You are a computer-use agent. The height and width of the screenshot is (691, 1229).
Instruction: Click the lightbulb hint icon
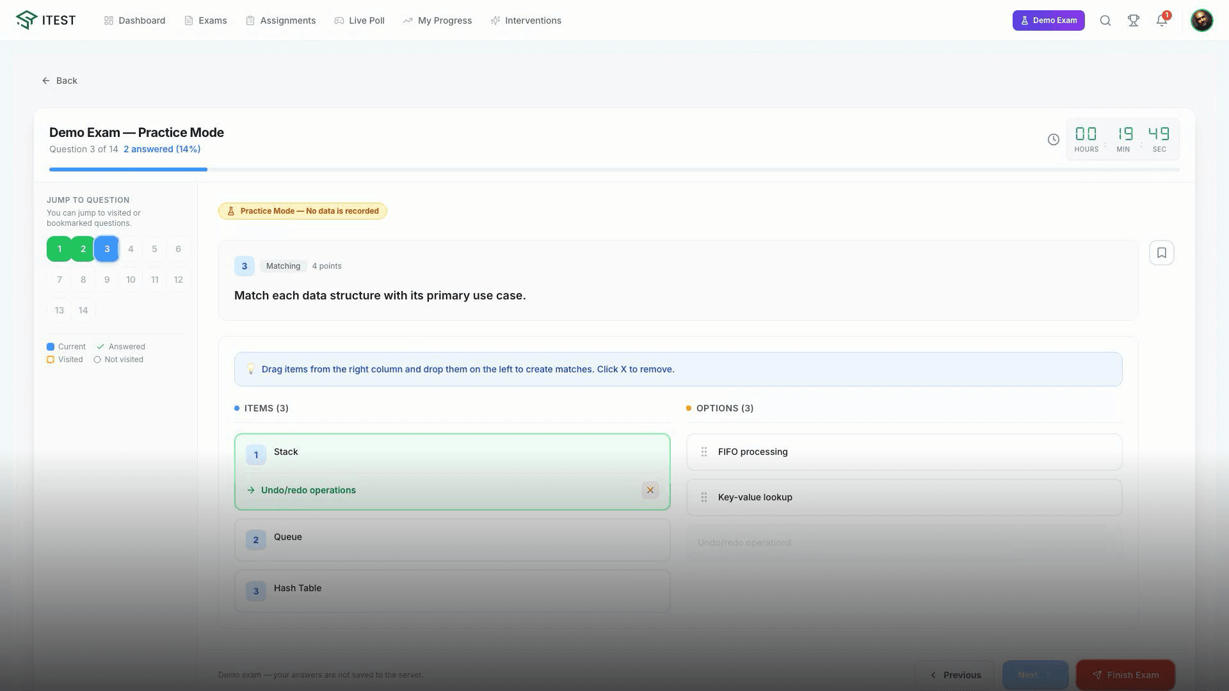pos(250,369)
